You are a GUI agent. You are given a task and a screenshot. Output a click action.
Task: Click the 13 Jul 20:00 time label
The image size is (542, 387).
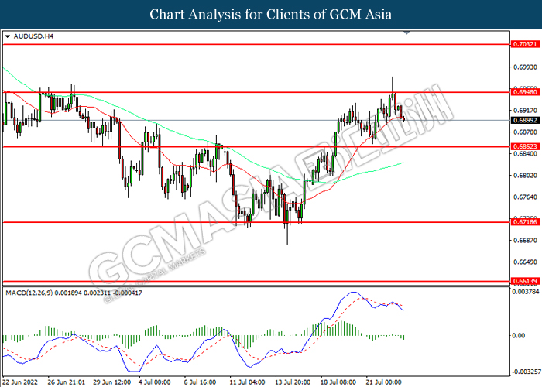coord(293,382)
